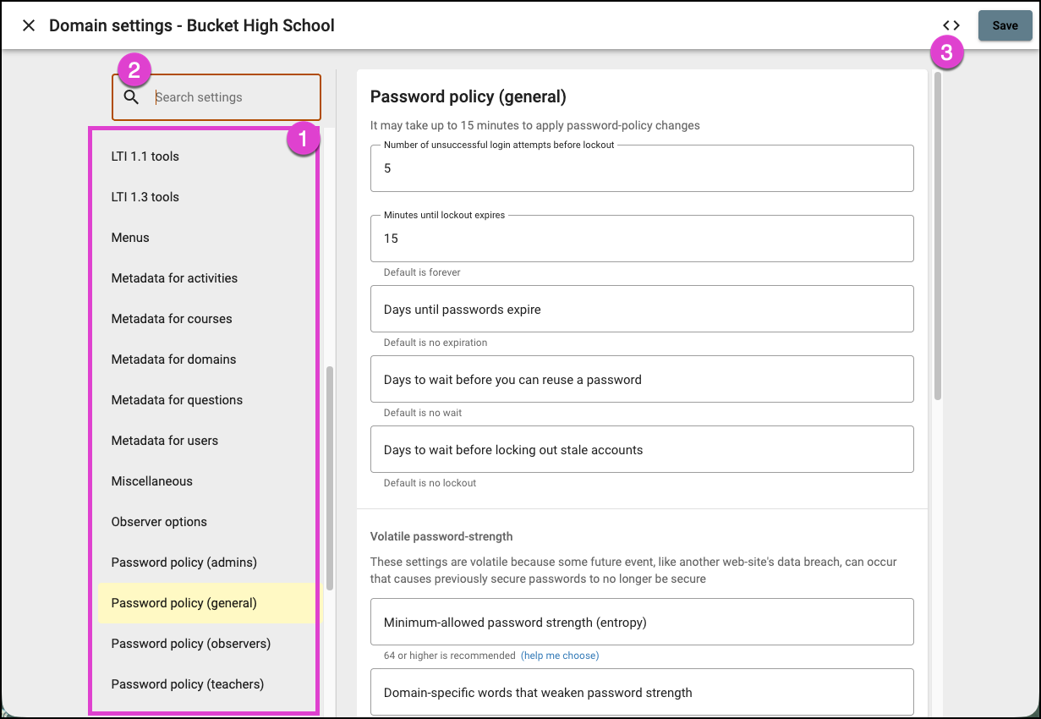Click Days until passwords expire field
The image size is (1041, 719).
pos(642,309)
